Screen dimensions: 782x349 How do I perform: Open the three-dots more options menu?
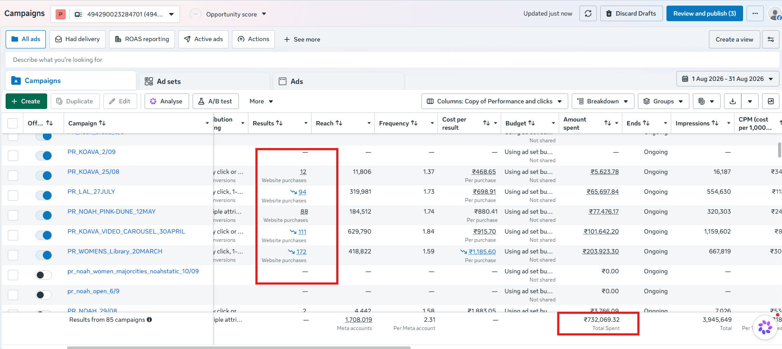(x=755, y=13)
